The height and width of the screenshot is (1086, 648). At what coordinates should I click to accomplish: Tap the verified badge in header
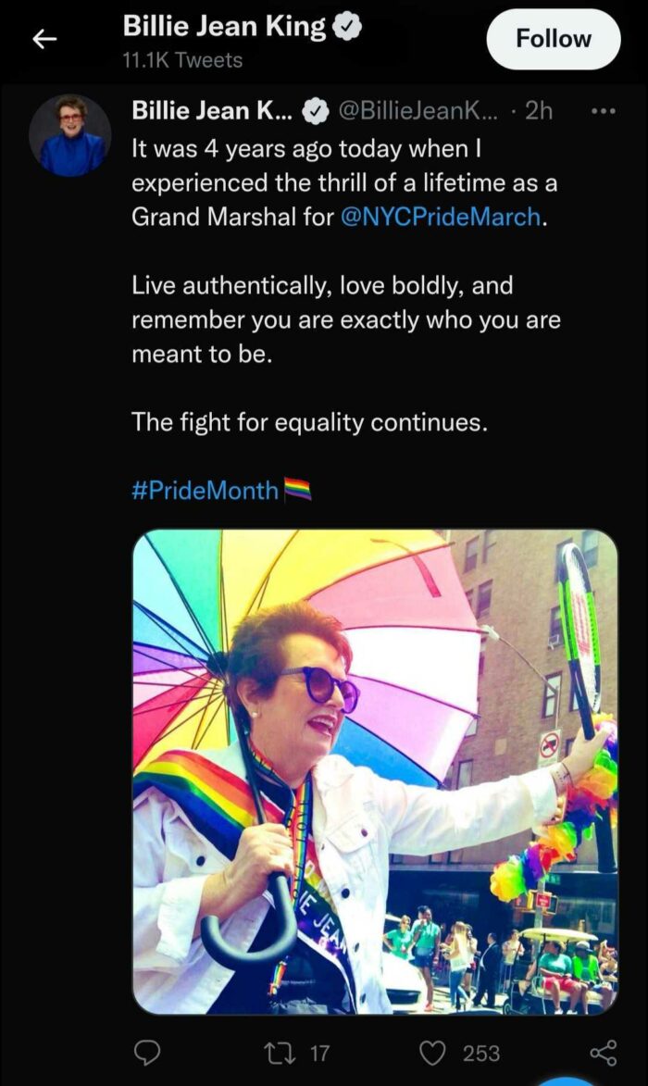(x=347, y=27)
